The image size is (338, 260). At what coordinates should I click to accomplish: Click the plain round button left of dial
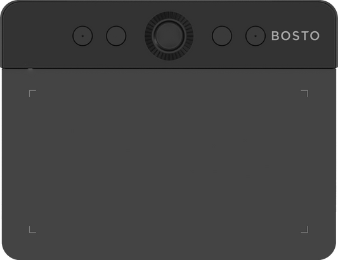(x=116, y=36)
